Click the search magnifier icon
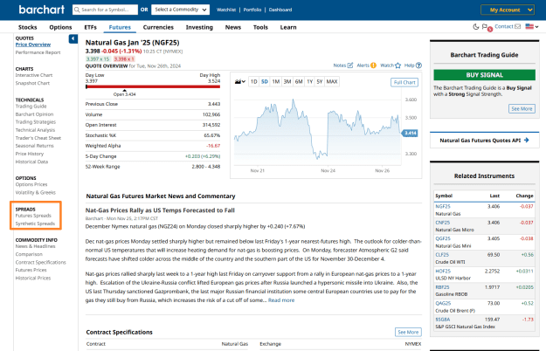546x351 pixels. (x=77, y=10)
